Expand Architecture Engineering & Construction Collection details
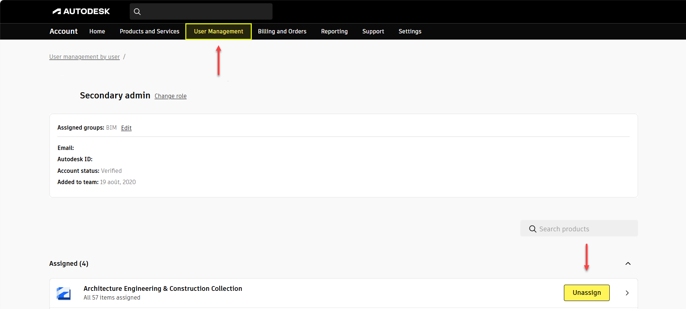Screen dimensions: 686x309 627,293
